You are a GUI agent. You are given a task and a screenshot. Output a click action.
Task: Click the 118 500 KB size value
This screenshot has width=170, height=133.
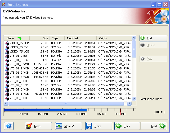point(41,64)
